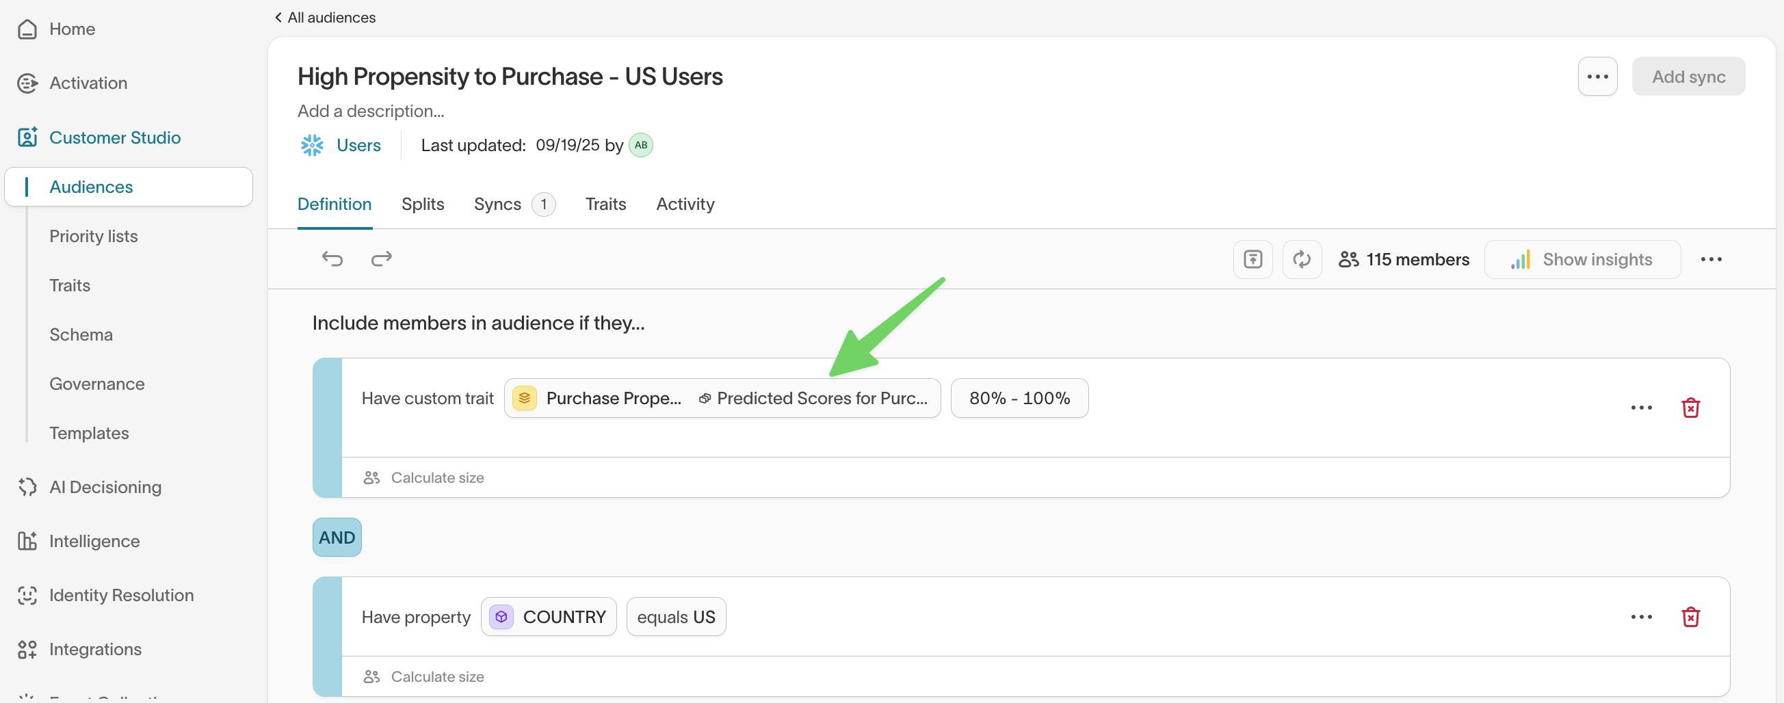
Task: Go to Home in sidebar
Action: (72, 29)
